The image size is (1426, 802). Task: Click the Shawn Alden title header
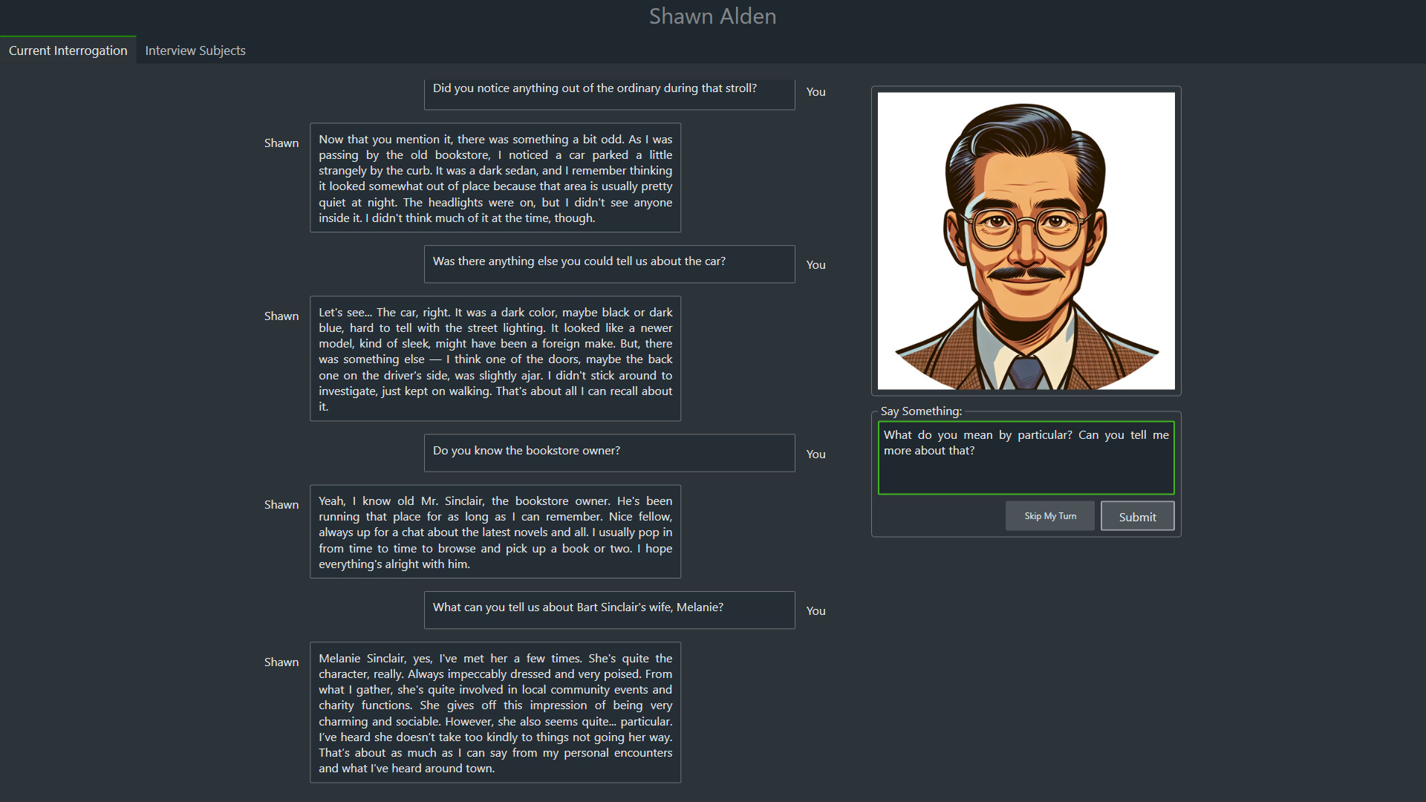click(712, 16)
